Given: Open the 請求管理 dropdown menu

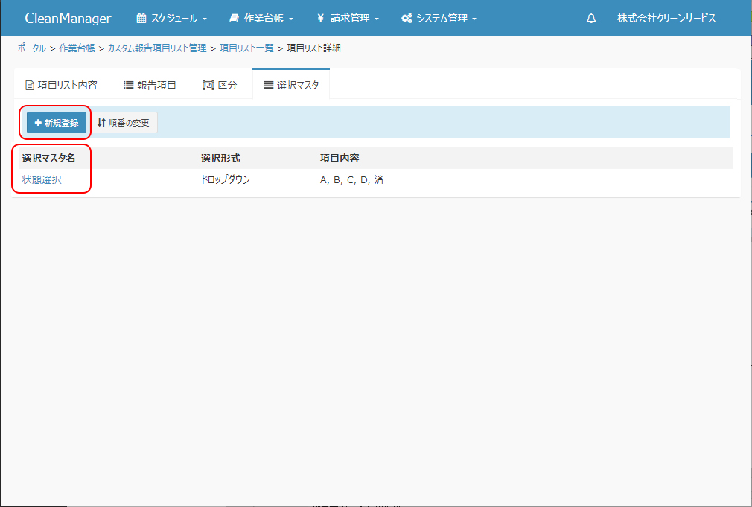Looking at the screenshot, I should tap(348, 19).
